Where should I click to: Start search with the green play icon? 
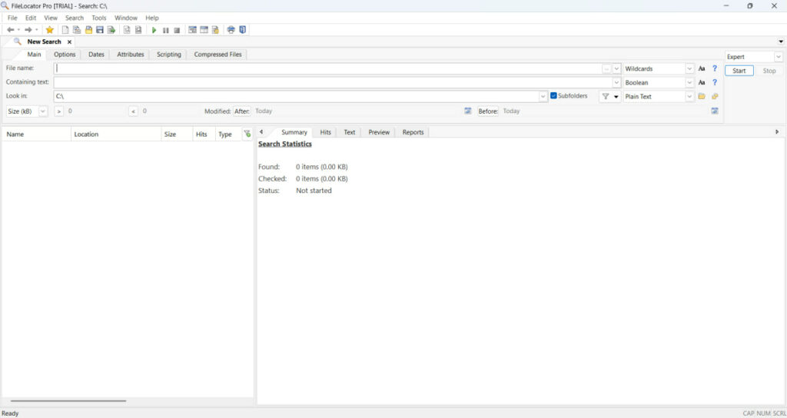coord(154,30)
